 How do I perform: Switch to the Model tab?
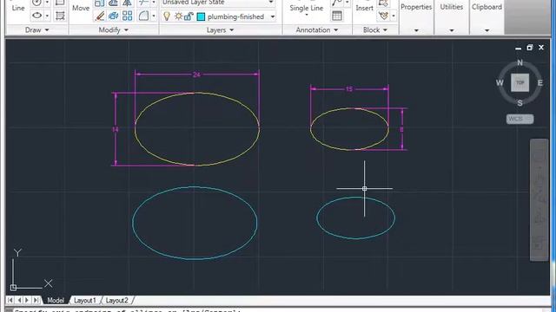(x=56, y=301)
